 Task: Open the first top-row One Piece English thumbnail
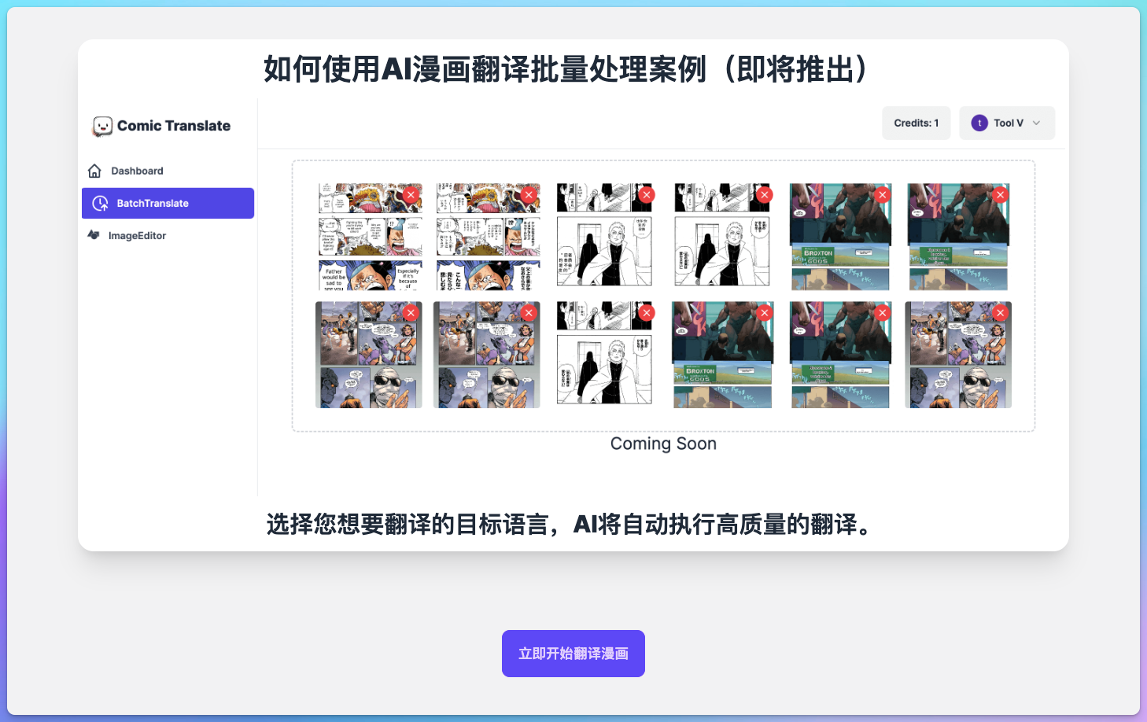pos(370,237)
